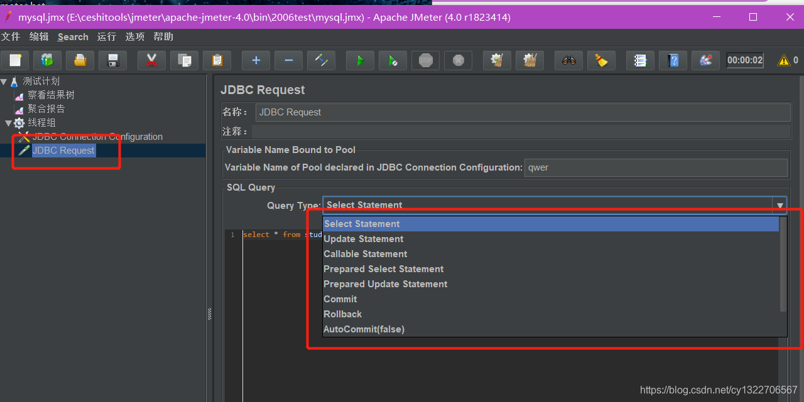Select JDBC Request tree item
Screen dimensions: 804x402
pos(63,151)
